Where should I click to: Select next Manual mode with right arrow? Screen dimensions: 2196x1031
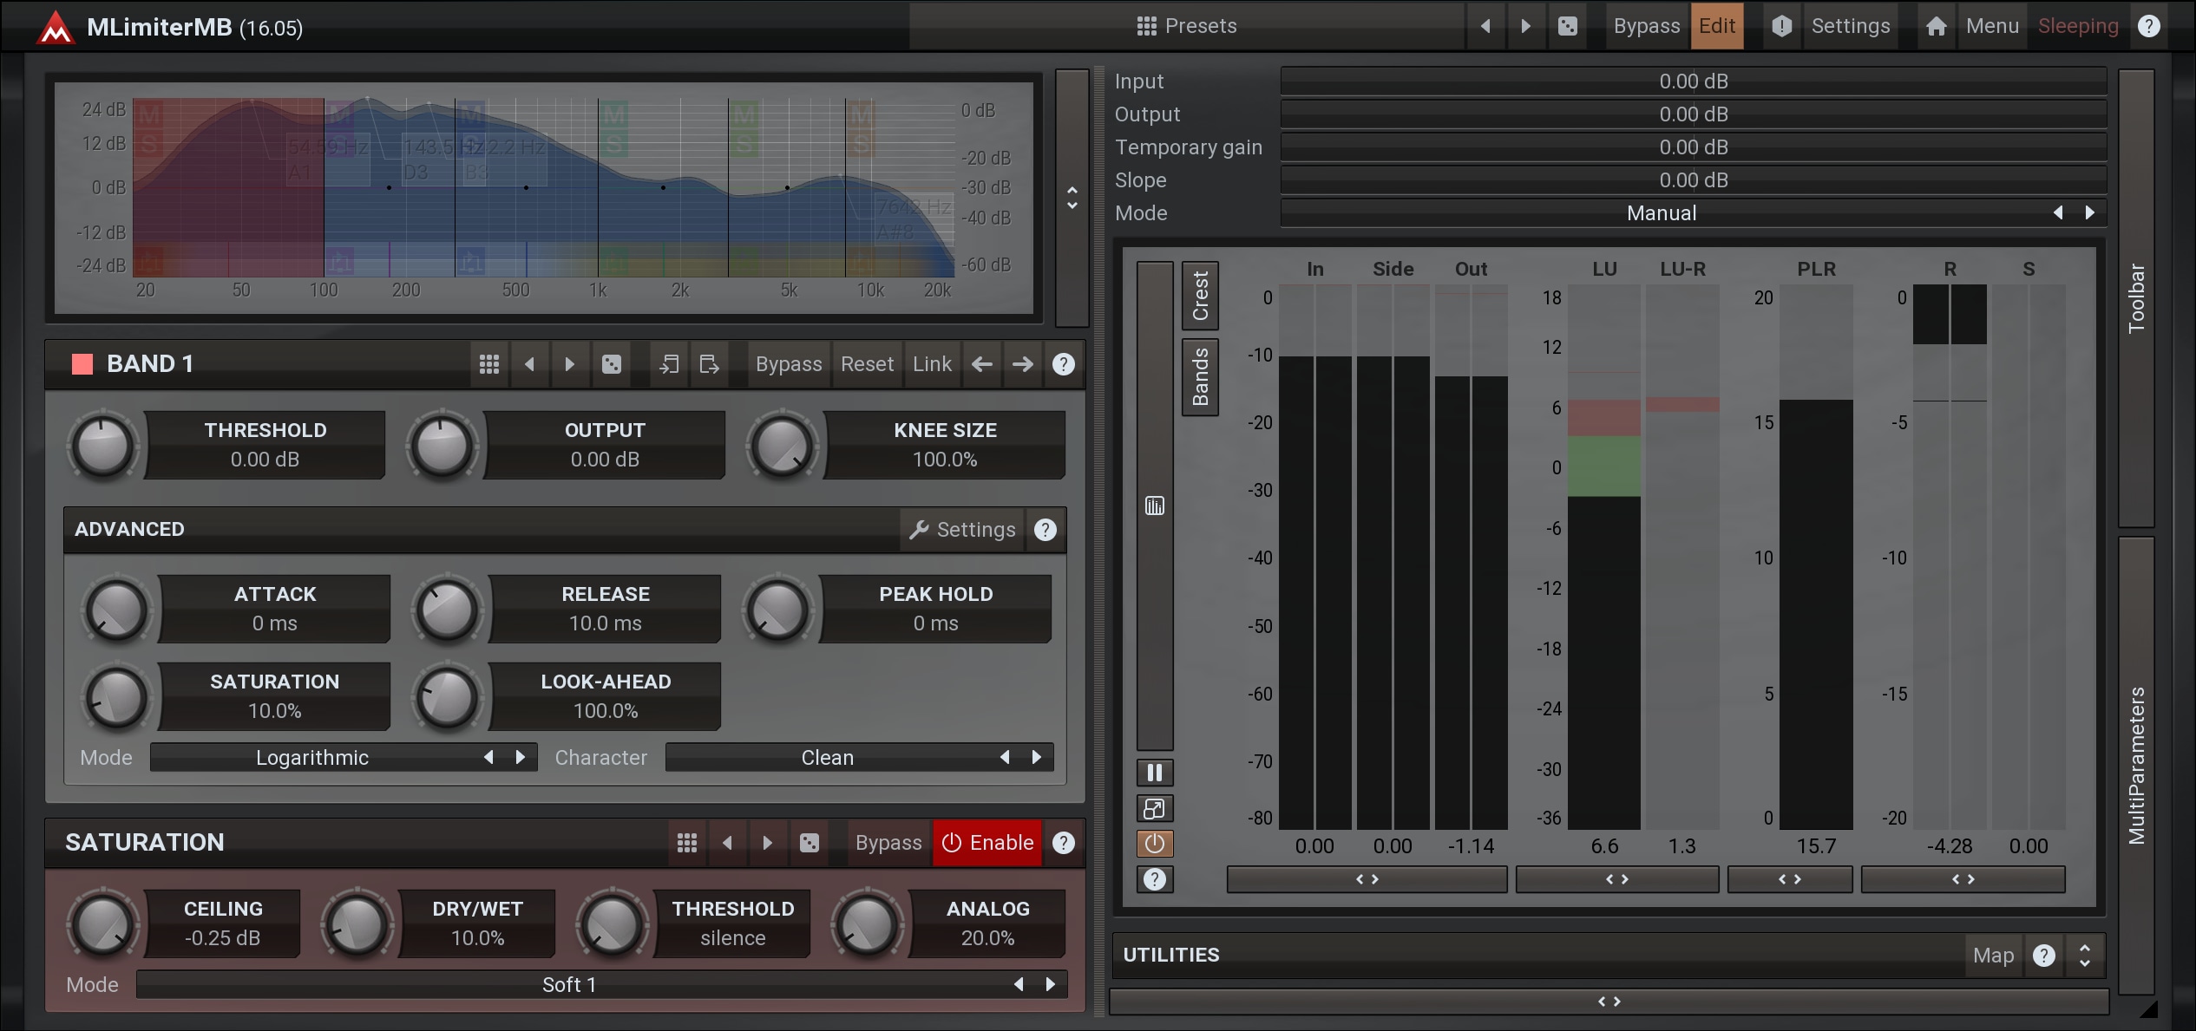click(2089, 213)
